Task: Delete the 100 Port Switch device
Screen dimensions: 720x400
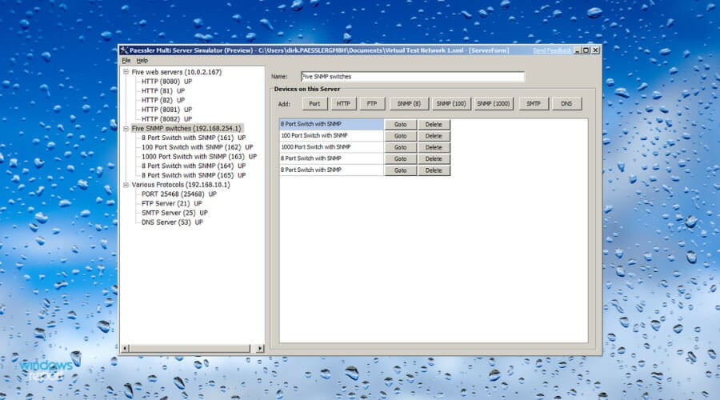Action: (x=434, y=136)
